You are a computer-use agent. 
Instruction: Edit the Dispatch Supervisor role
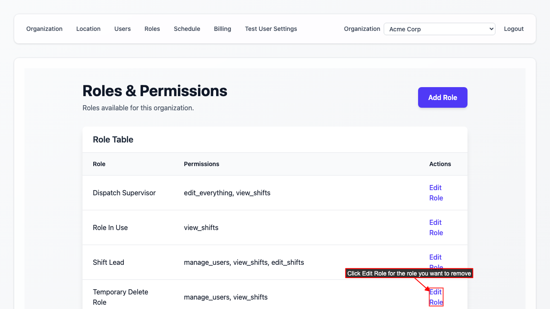(436, 193)
